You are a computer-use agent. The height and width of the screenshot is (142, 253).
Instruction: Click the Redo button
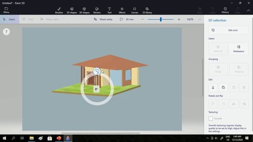click(x=238, y=10)
